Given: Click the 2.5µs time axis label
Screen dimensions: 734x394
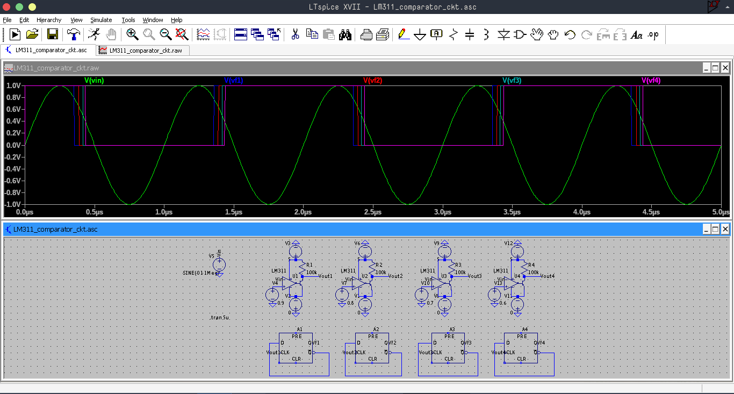Looking at the screenshot, I should [x=372, y=212].
